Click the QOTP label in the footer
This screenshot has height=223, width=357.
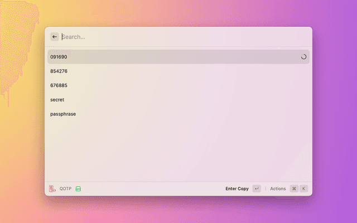click(65, 189)
